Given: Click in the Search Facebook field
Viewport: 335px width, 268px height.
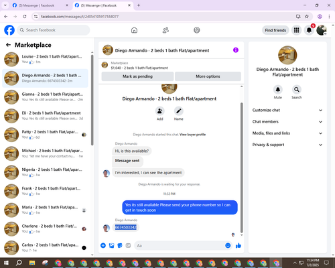Looking at the screenshot, I should coord(54,30).
